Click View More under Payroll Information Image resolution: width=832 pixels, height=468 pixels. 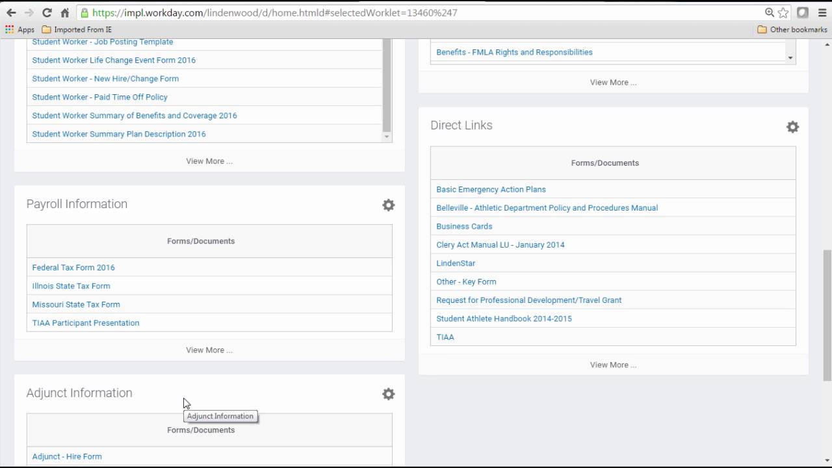(209, 350)
